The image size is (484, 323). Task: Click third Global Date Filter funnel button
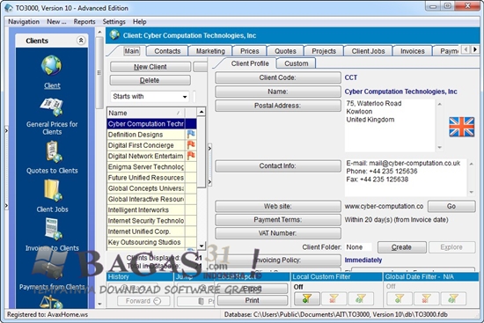(453, 298)
